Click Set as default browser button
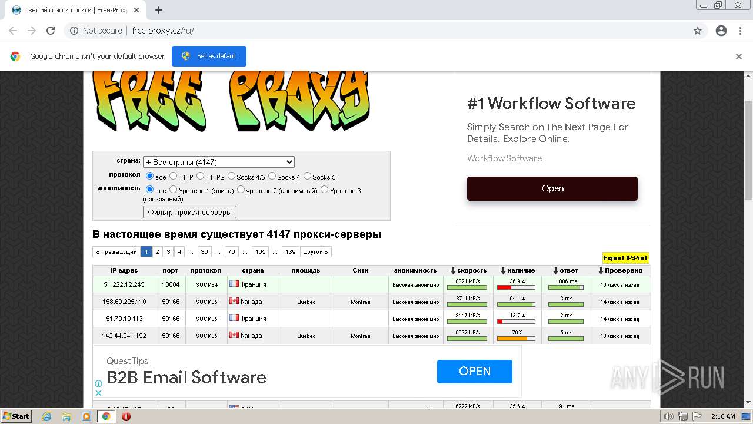 [209, 56]
